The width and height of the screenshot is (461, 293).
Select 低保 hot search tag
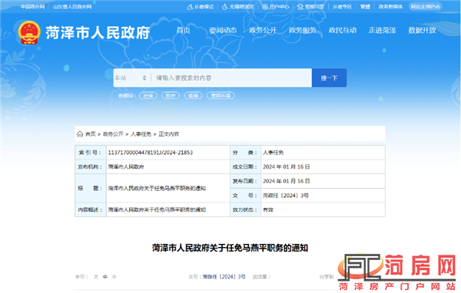tap(193, 95)
